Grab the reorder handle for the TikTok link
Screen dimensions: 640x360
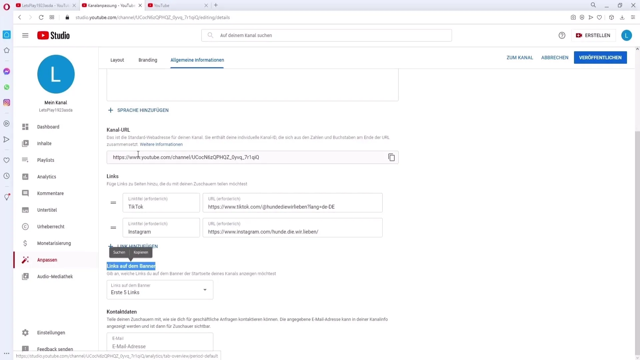coord(113,203)
